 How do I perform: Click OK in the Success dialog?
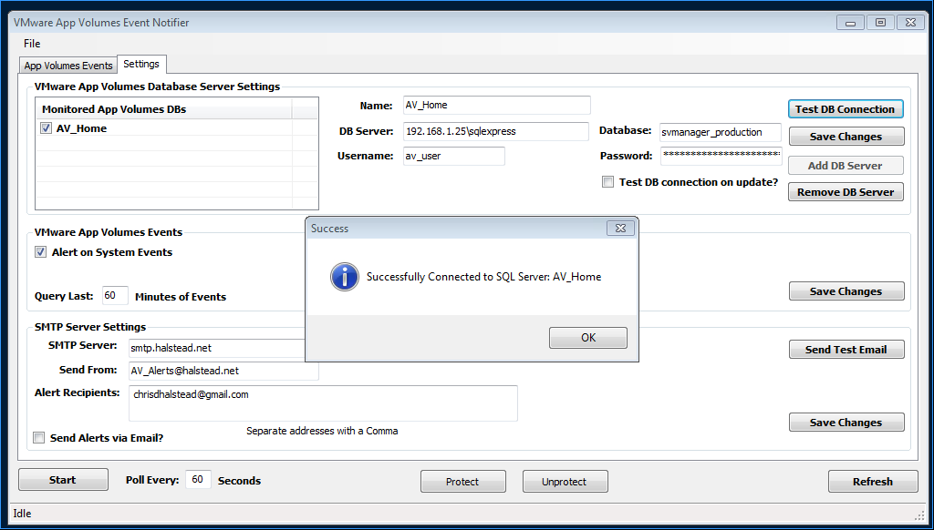pyautogui.click(x=587, y=338)
